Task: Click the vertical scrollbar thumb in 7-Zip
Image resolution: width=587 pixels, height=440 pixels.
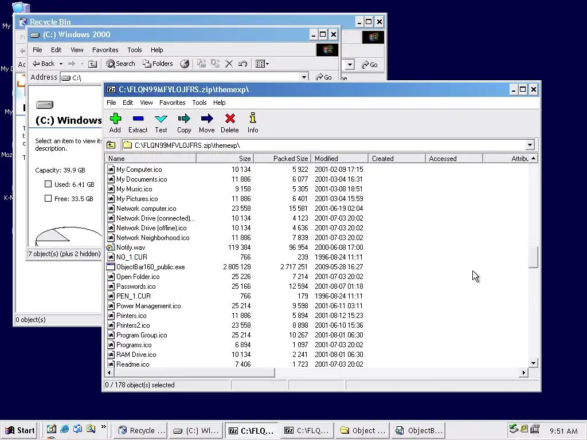Action: 534,257
